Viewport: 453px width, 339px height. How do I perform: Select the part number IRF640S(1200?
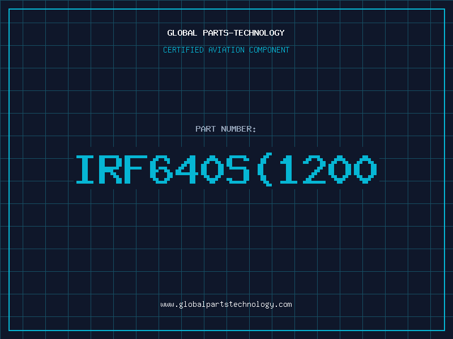[226, 169]
